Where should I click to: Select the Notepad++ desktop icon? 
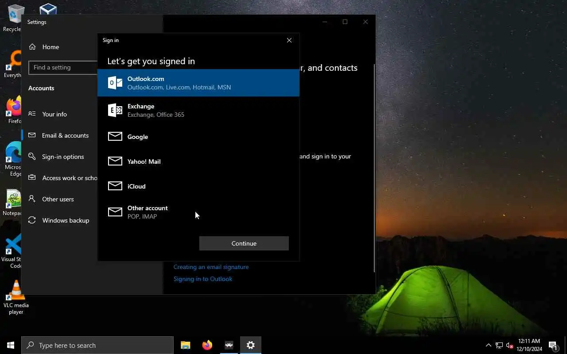13,203
